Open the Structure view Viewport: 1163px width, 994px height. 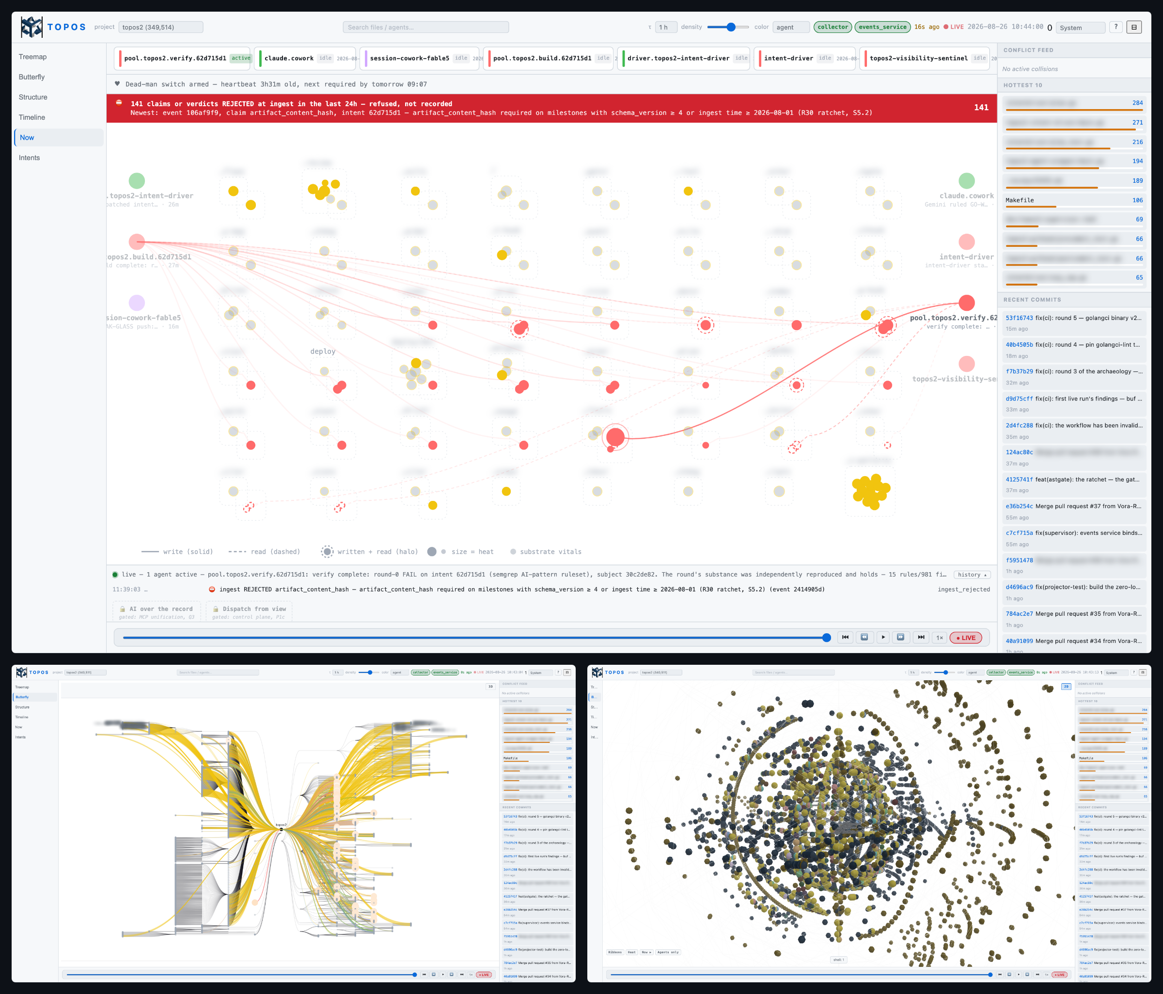[x=58, y=97]
